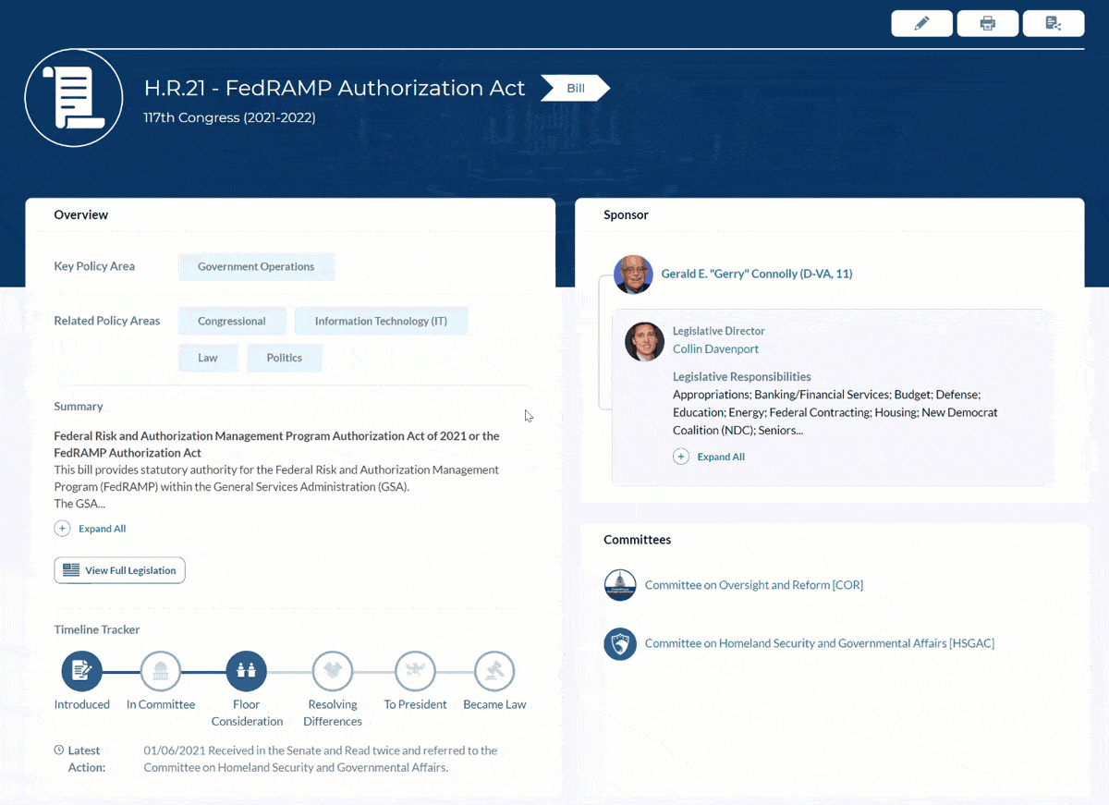Expand all Legislative Responsibilities

click(709, 457)
